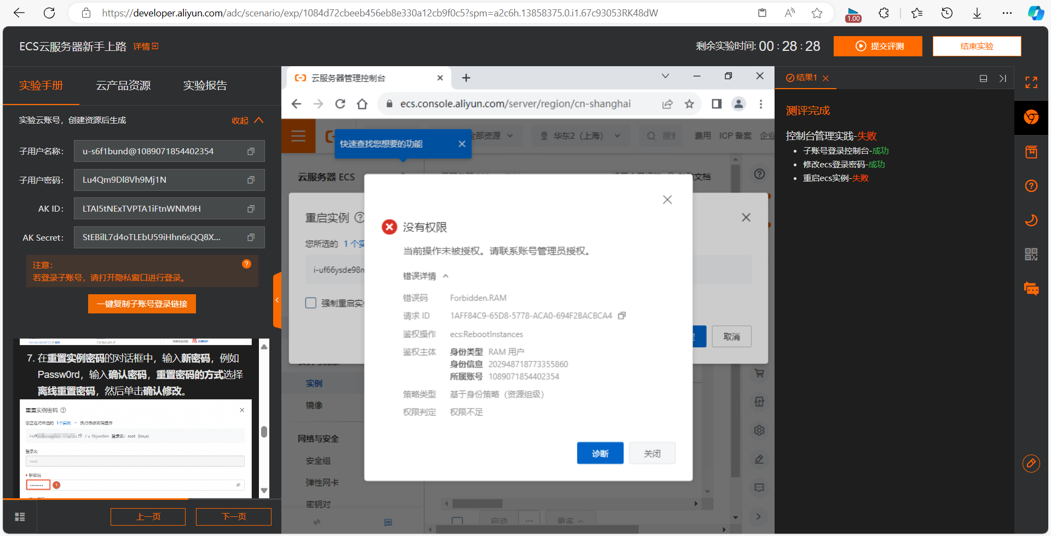Image resolution: width=1051 pixels, height=536 pixels.
Task: Open Edge extensions puzzle icon
Action: point(883,13)
